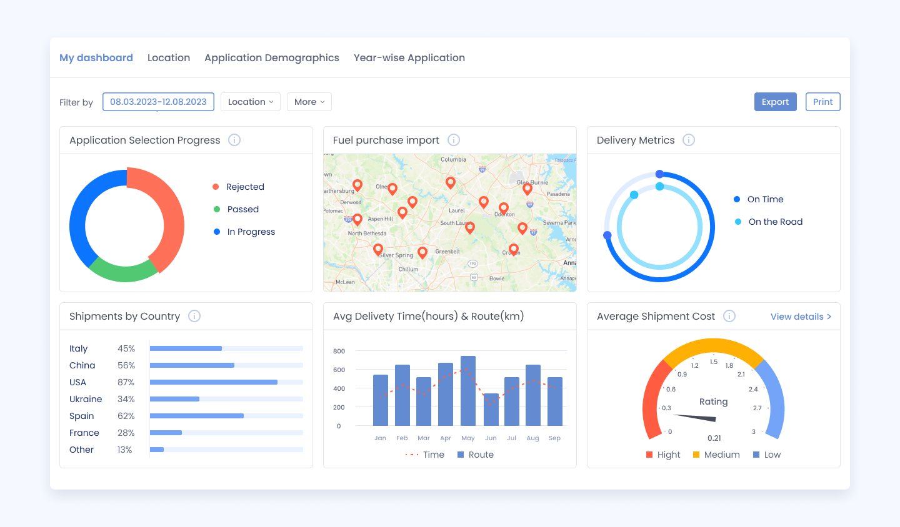Image resolution: width=900 pixels, height=527 pixels.
Task: Switch to Location tab
Action: 169,57
